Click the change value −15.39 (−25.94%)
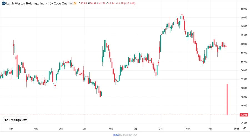The image size is (250, 138). click(x=126, y=3)
